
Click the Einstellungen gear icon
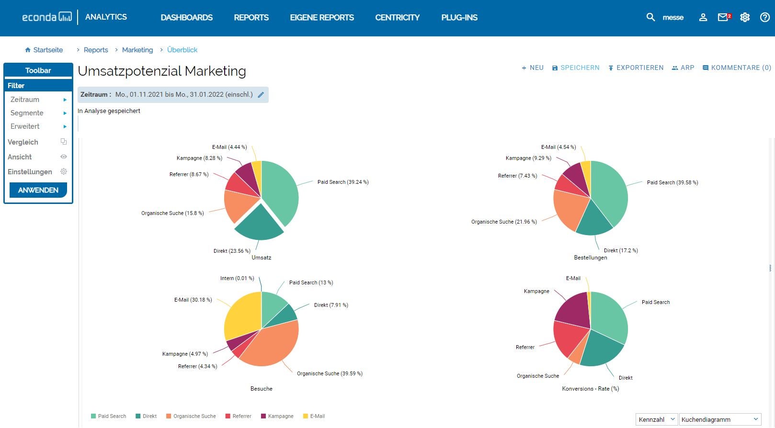click(64, 171)
